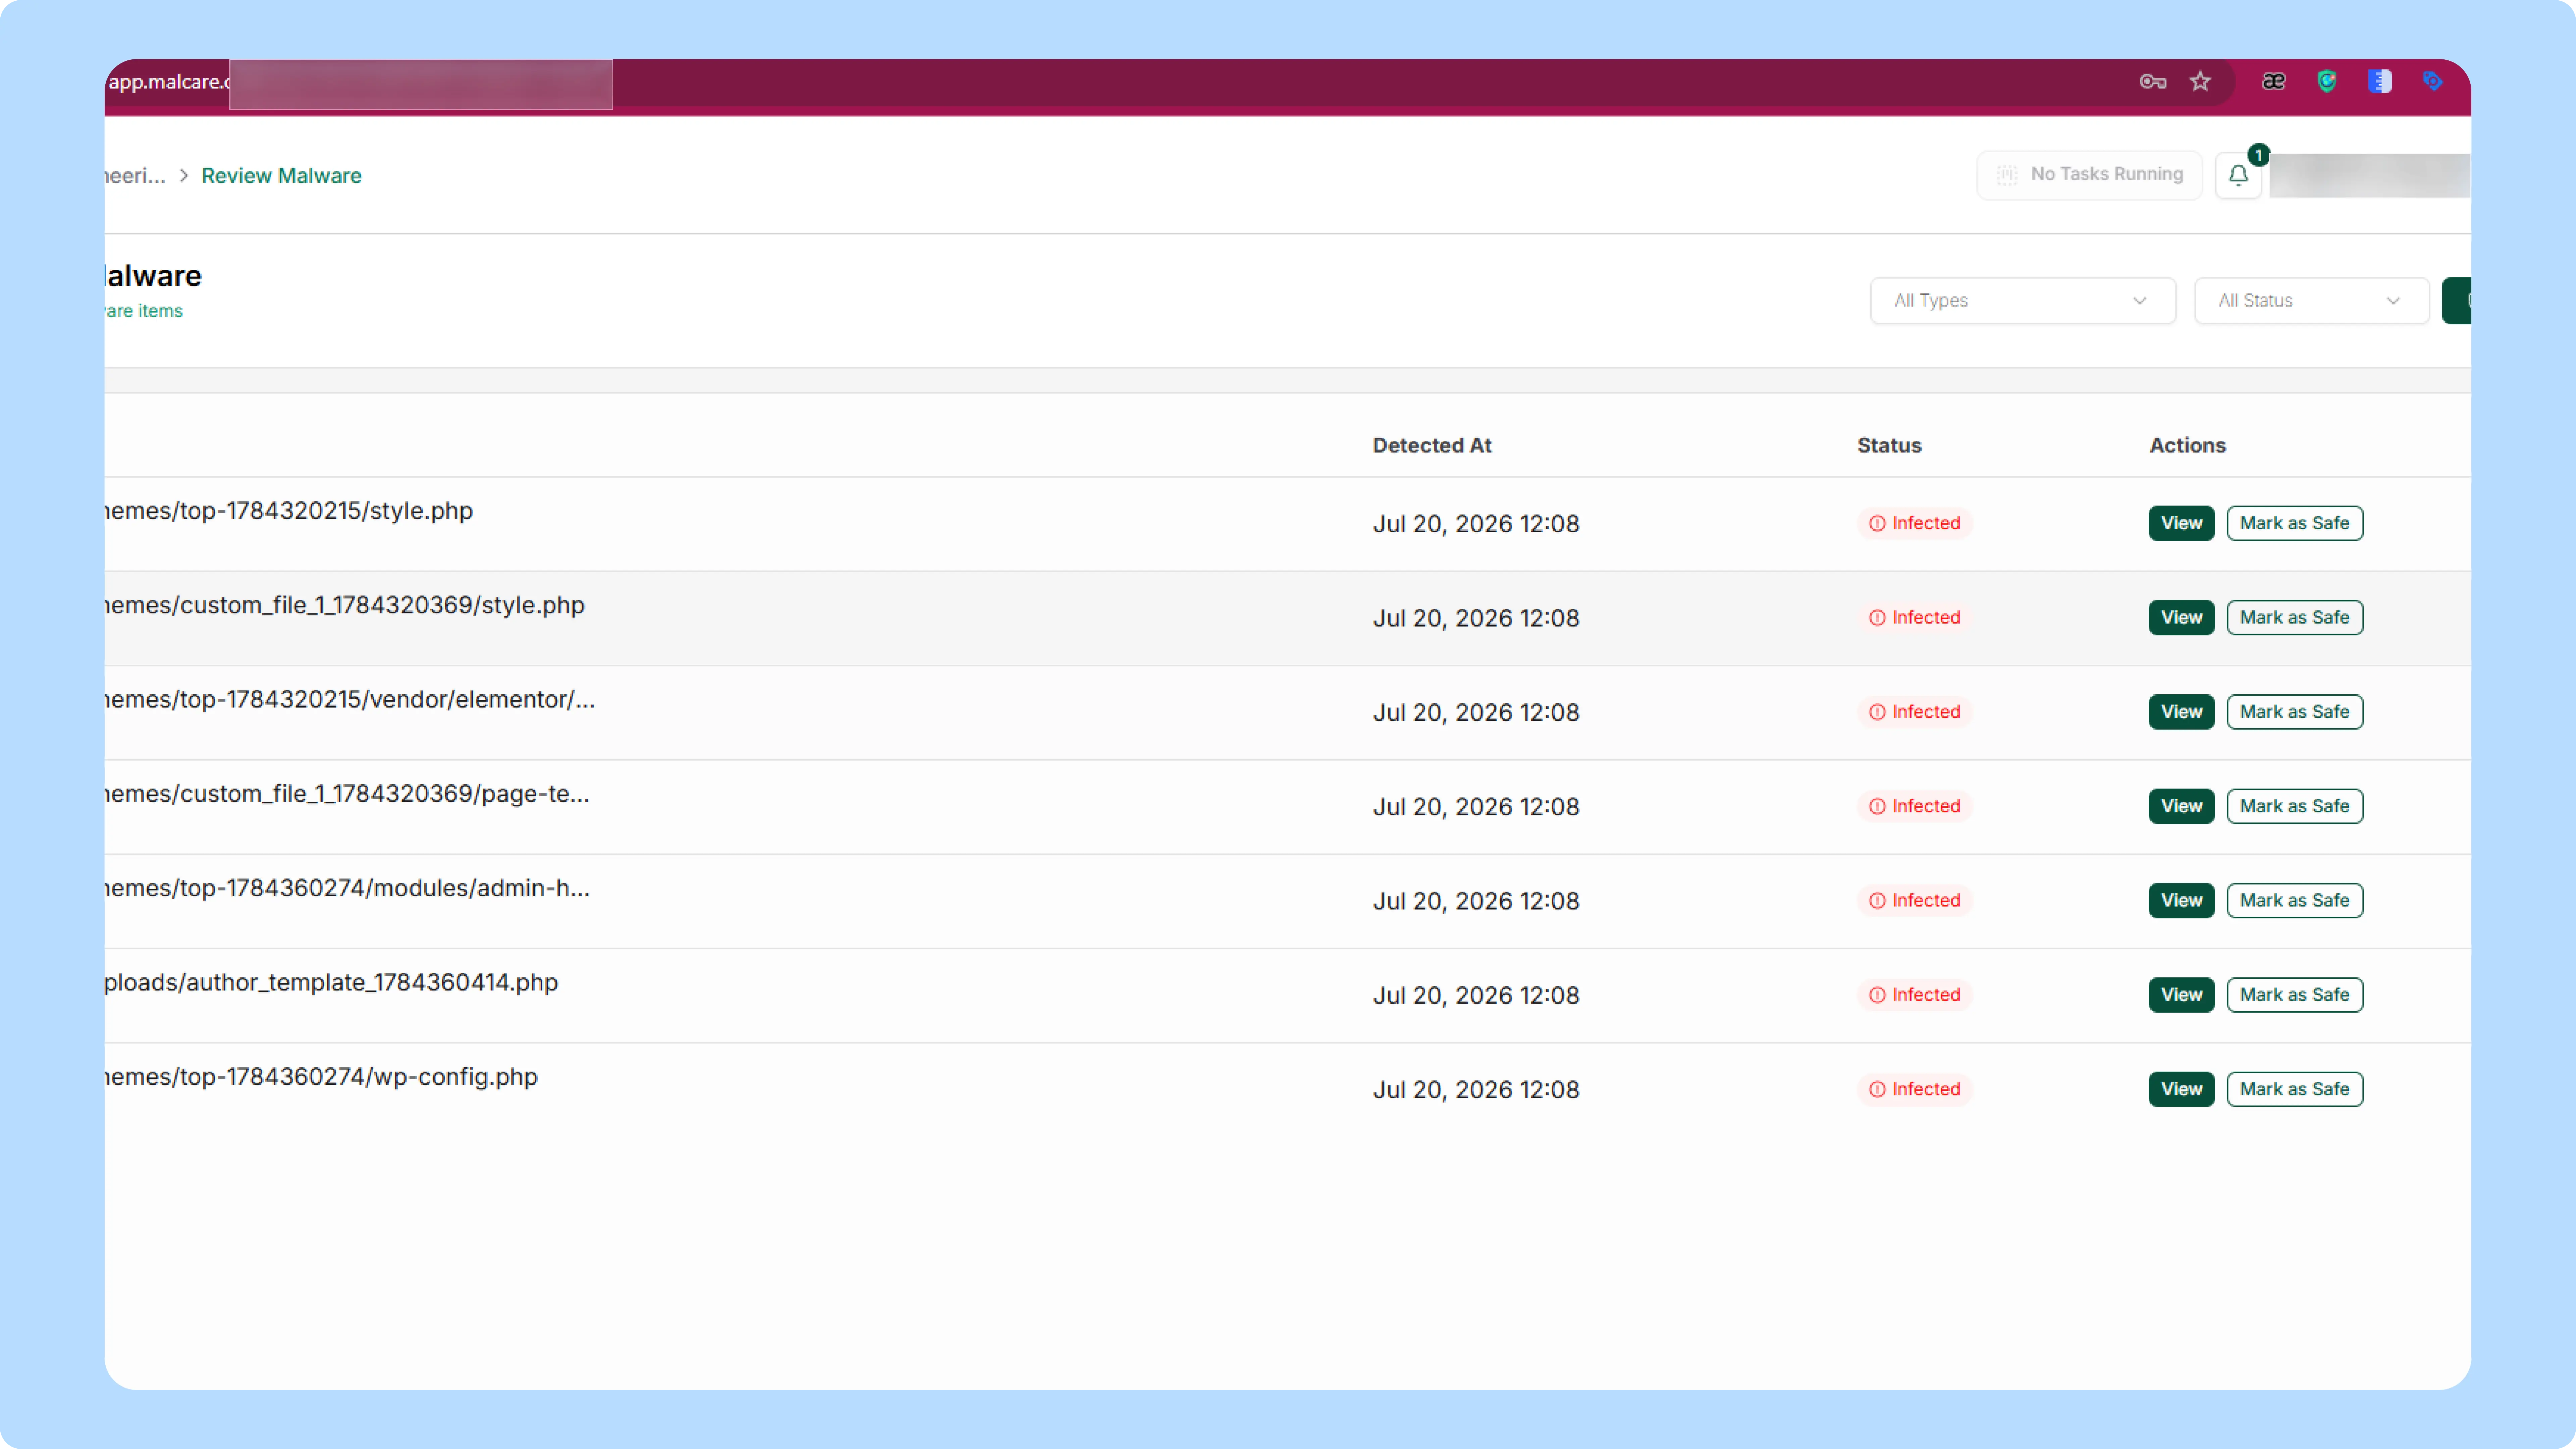The height and width of the screenshot is (1449, 2576).
Task: Open the 'ae' browser extension icon
Action: [2274, 82]
